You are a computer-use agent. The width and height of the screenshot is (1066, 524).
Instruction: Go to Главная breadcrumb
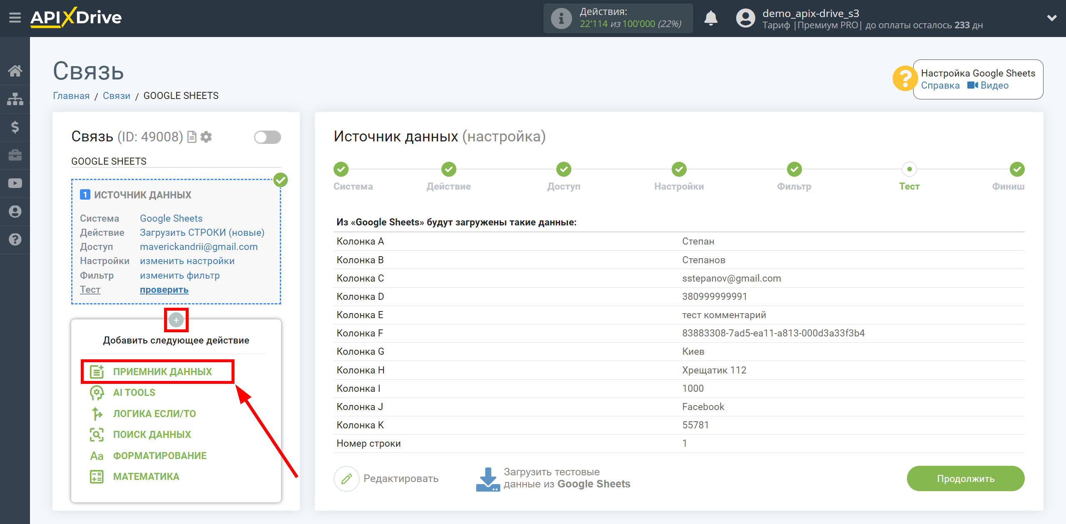(71, 96)
